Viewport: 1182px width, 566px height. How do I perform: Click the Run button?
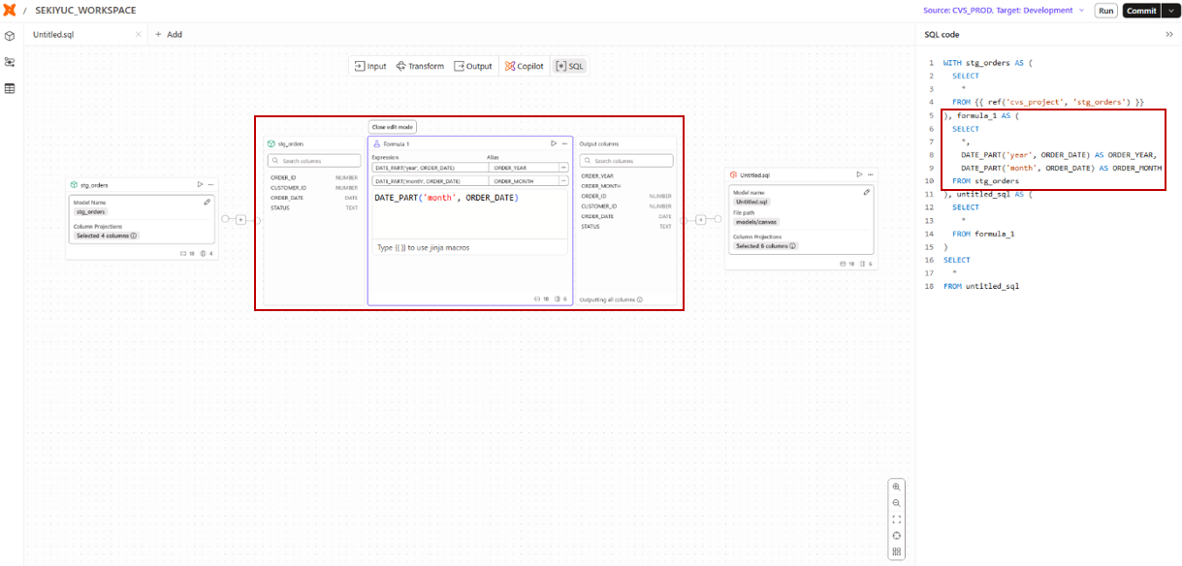[1105, 11]
